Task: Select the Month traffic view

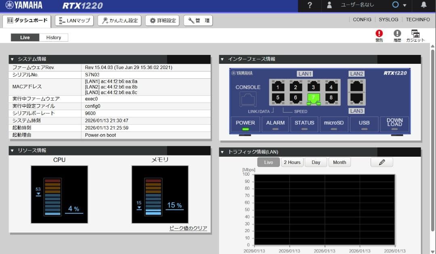Action: [x=340, y=162]
